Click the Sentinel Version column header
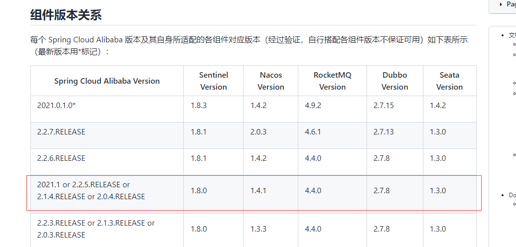This screenshot has width=516, height=247. point(214,81)
